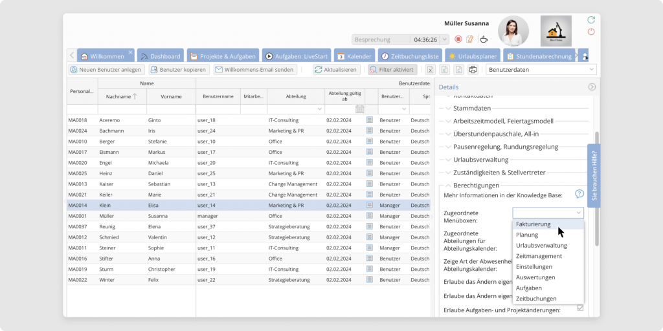Click Willkommens-Email senden button
This screenshot has height=331, width=663.
tap(255, 70)
